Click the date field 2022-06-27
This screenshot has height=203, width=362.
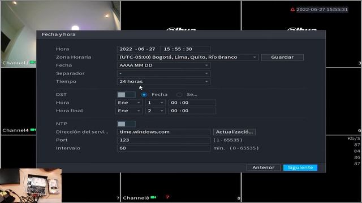point(138,49)
